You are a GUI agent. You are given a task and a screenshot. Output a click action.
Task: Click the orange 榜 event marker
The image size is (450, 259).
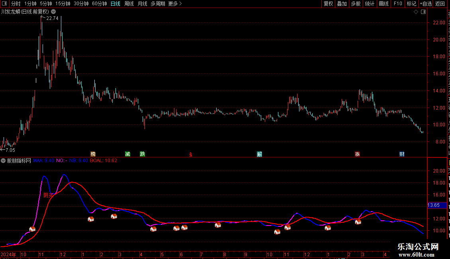click(93, 154)
